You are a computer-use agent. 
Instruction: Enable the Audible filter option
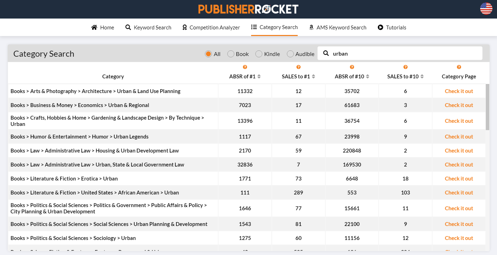290,54
